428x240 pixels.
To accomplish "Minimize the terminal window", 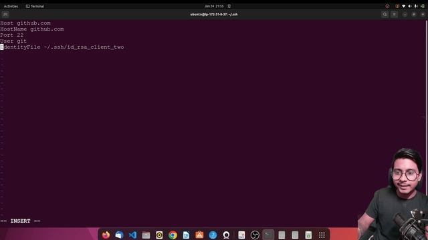I will [x=405, y=15].
